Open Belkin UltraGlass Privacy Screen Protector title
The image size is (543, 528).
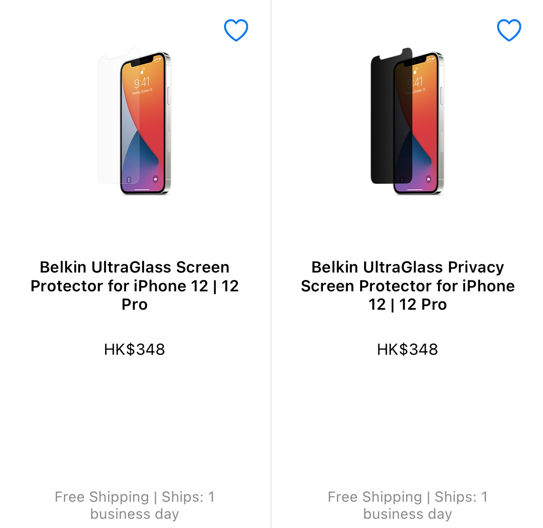(407, 286)
